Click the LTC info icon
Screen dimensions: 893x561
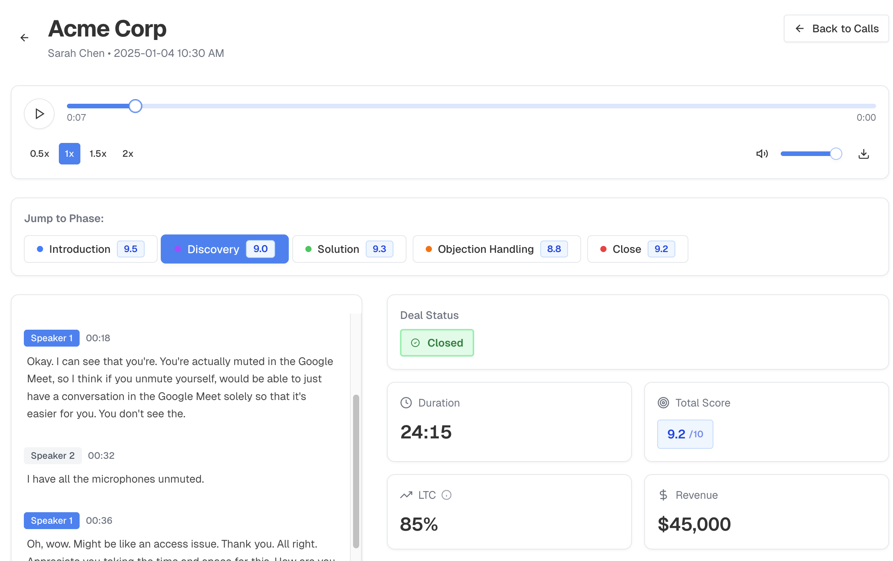446,495
